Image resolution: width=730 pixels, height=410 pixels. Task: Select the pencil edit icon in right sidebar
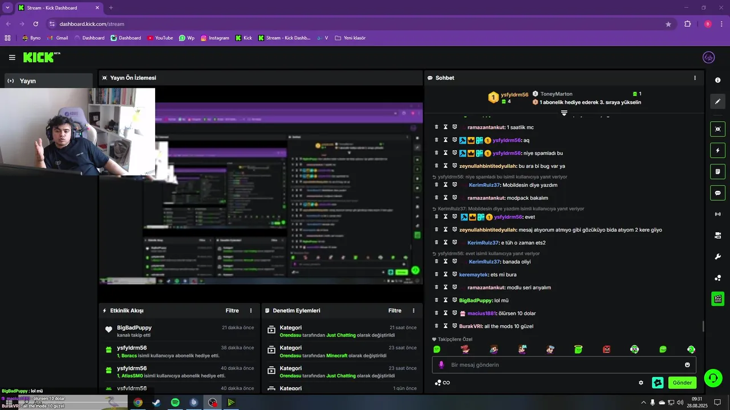click(x=718, y=101)
